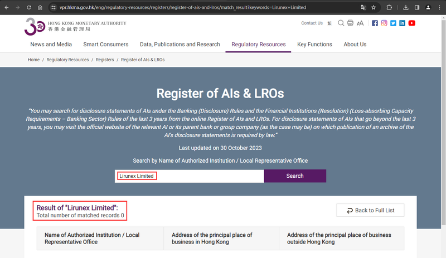
Task: Click the Contact Us link
Action: pos(312,23)
